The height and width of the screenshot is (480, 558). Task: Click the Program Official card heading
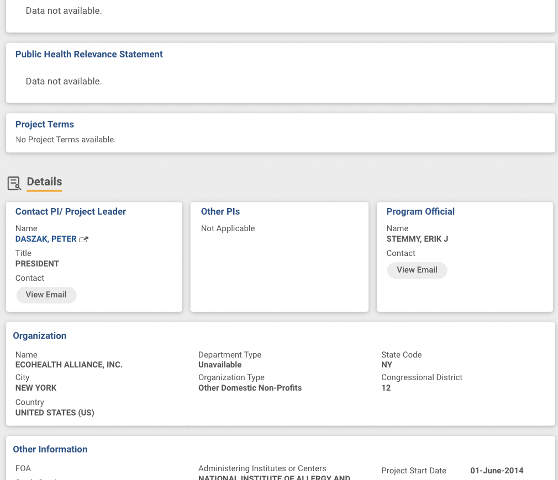click(420, 211)
